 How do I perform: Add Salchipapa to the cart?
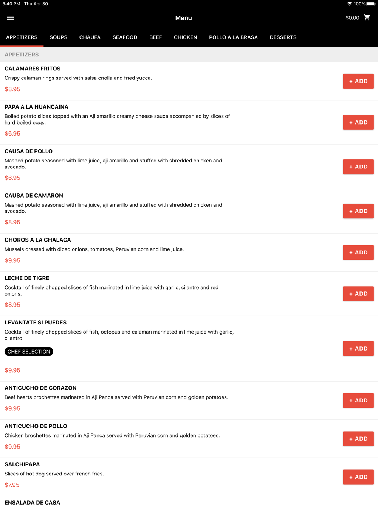[x=358, y=477]
